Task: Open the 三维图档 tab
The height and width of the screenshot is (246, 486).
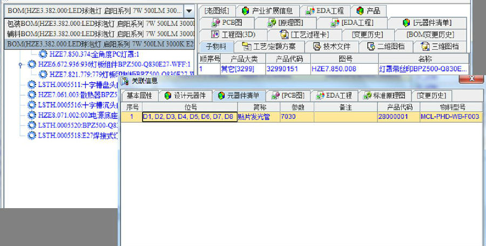Action: [440, 46]
